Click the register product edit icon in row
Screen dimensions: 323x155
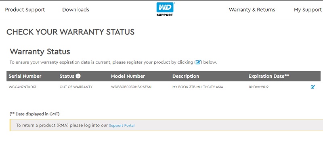313,87
